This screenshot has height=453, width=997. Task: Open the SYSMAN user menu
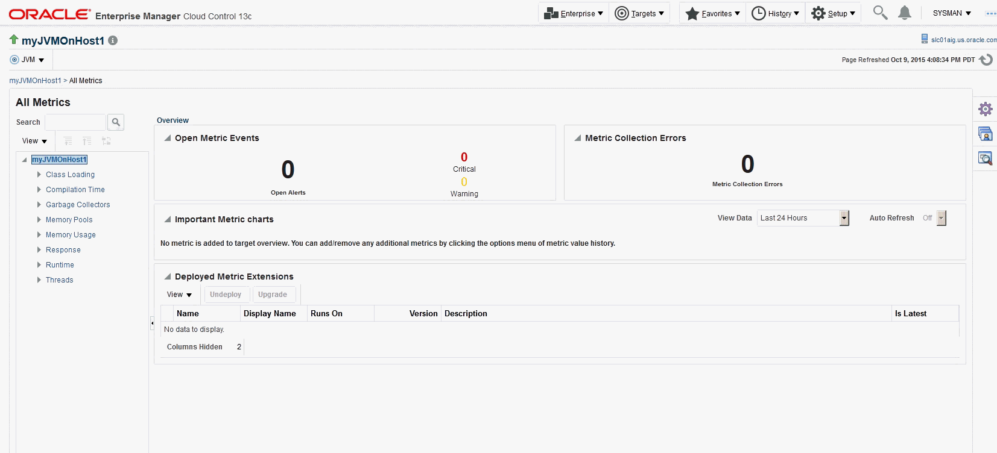pyautogui.click(x=952, y=13)
